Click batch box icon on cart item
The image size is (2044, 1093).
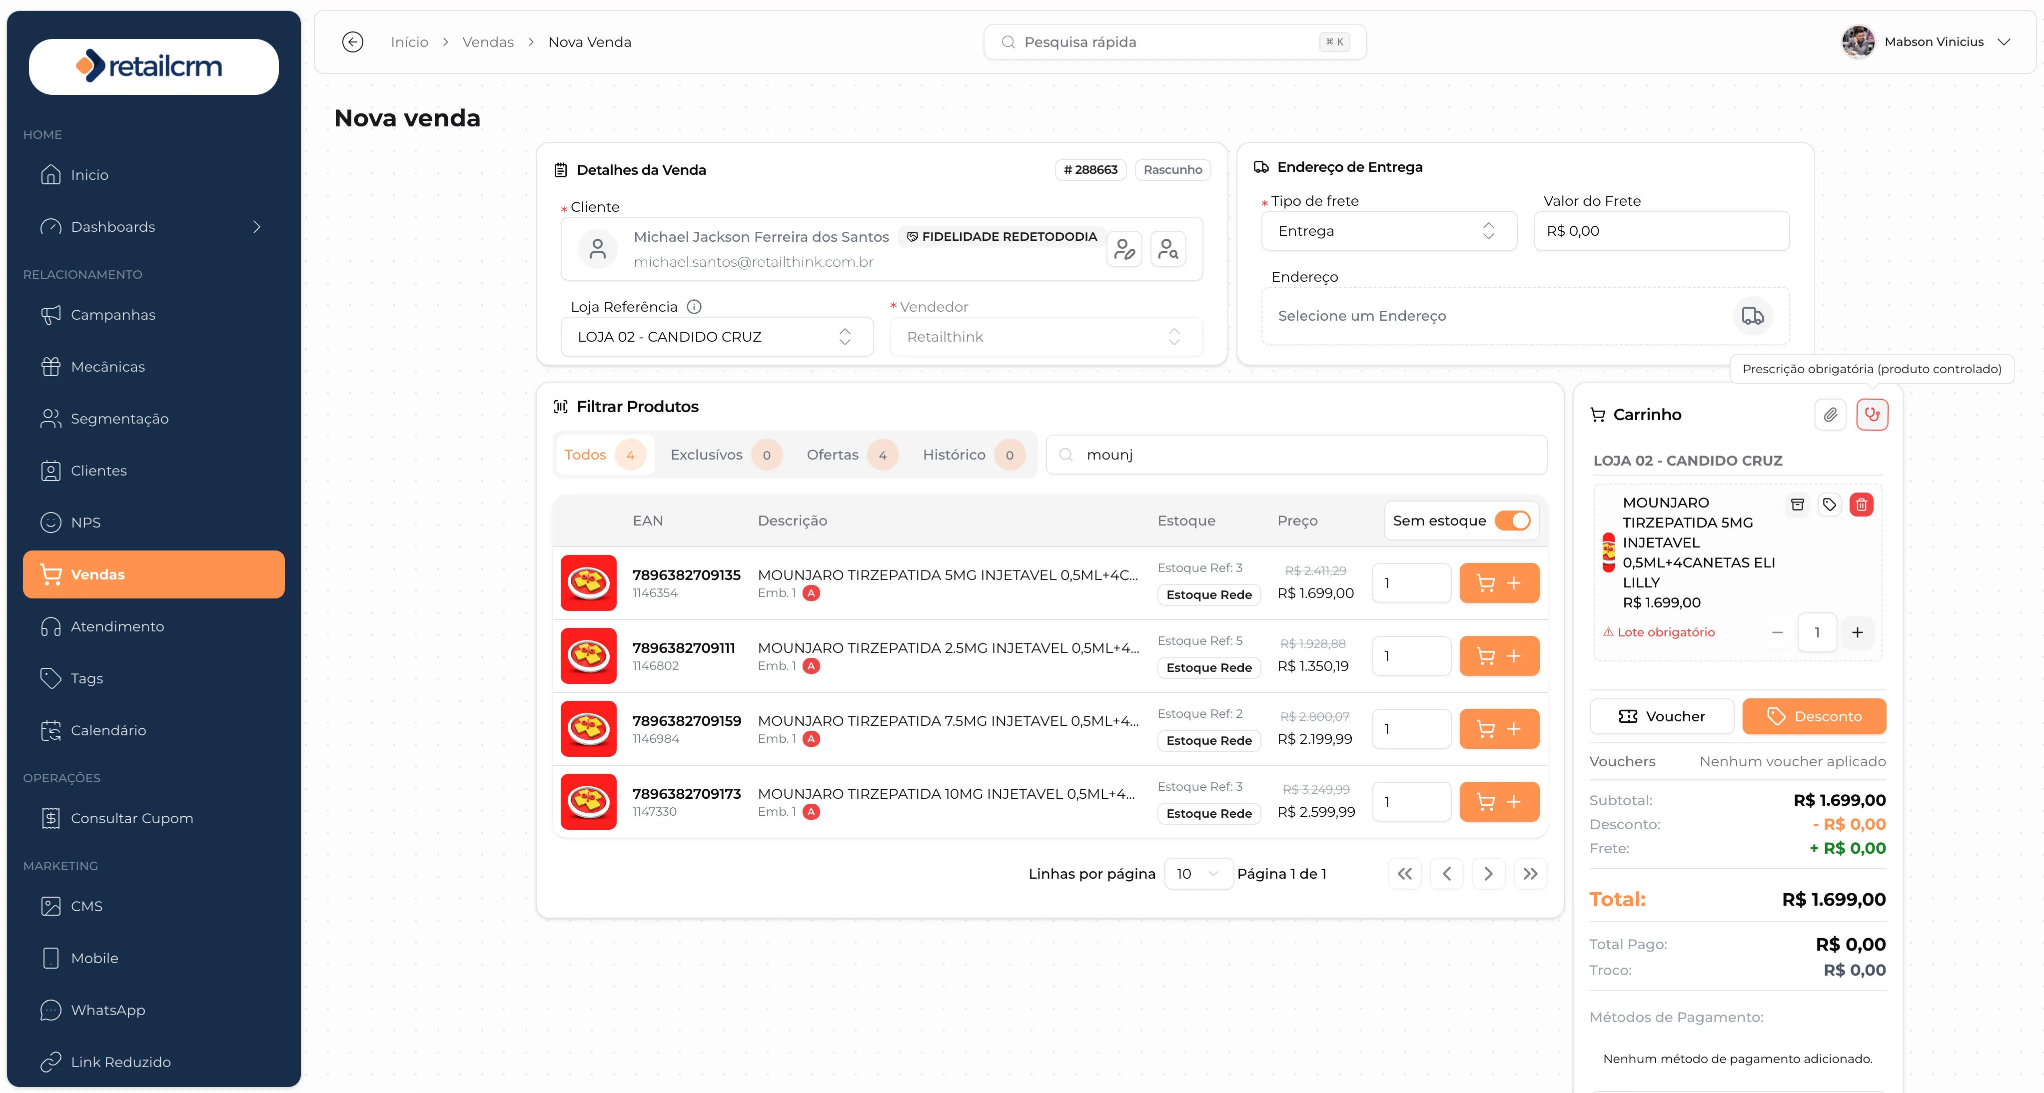click(1797, 505)
